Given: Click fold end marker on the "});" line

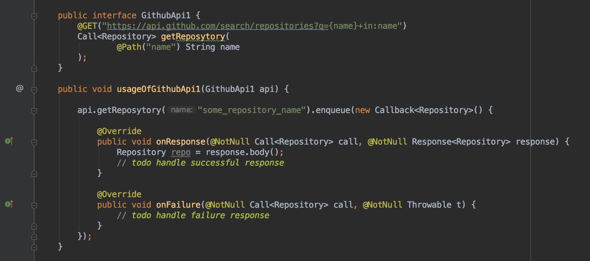Looking at the screenshot, I should tap(34, 236).
